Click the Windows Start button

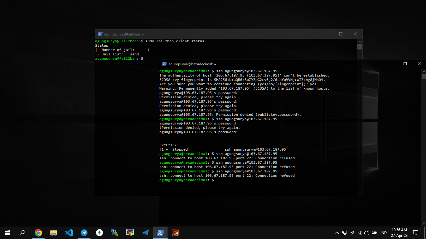pos(7,232)
